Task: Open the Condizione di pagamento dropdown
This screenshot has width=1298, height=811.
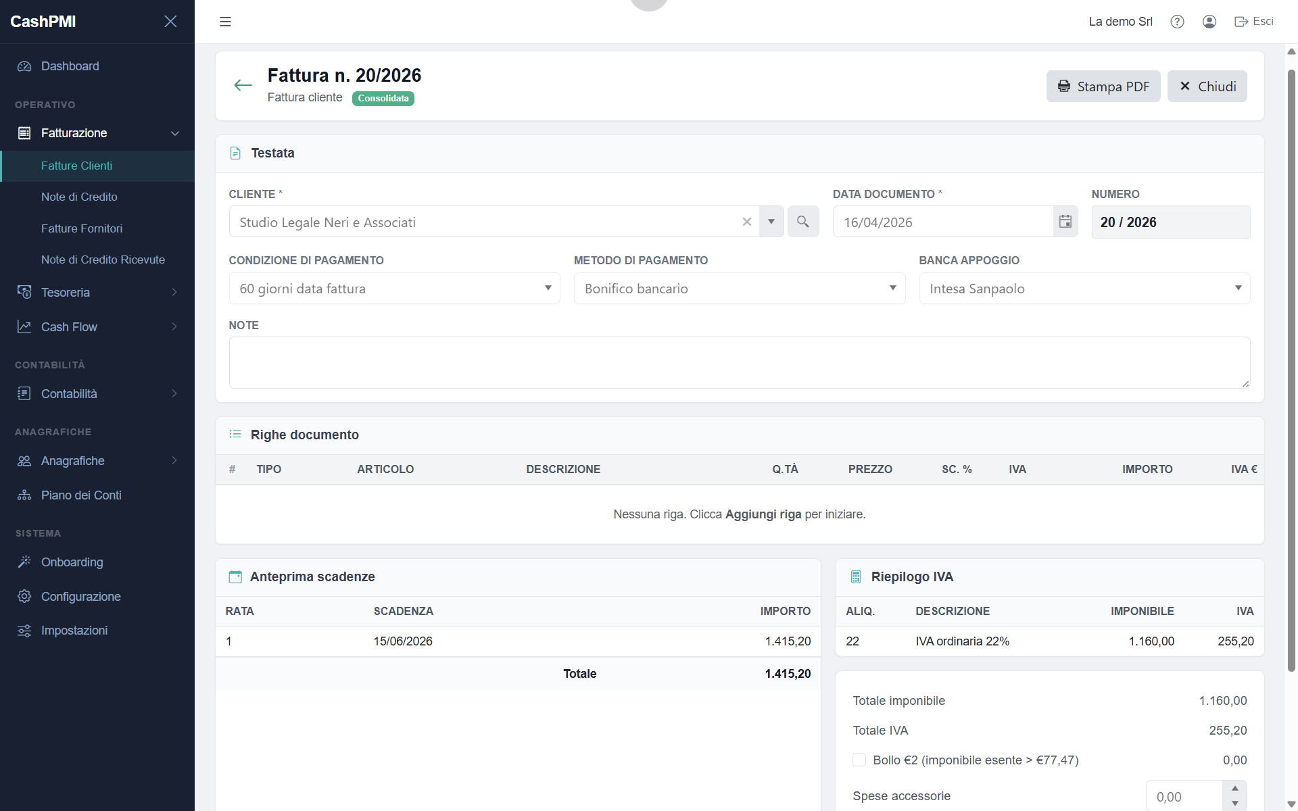Action: coord(395,289)
